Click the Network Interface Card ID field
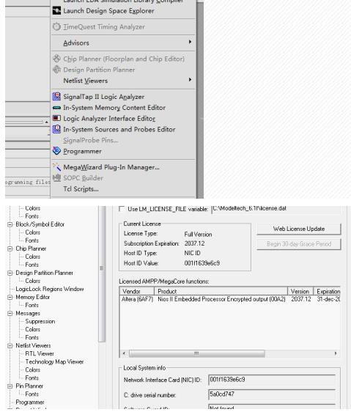Viewport: 351px width, 412px height. click(x=272, y=380)
